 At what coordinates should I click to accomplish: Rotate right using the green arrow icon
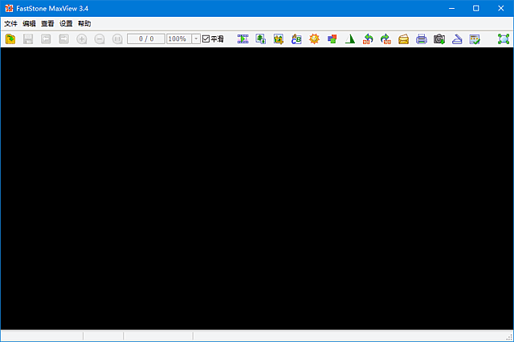[385, 39]
